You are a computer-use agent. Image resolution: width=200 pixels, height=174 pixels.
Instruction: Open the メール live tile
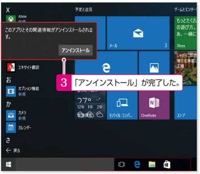[138, 33]
